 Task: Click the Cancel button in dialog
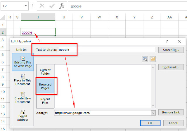pos(173,123)
